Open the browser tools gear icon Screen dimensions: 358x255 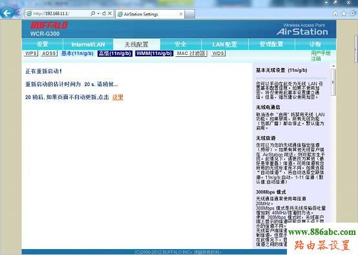tap(353, 13)
